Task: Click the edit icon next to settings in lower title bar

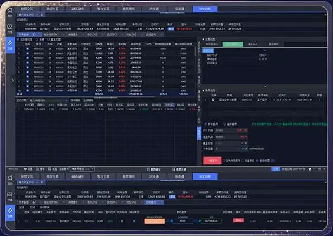Action: click(37, 169)
